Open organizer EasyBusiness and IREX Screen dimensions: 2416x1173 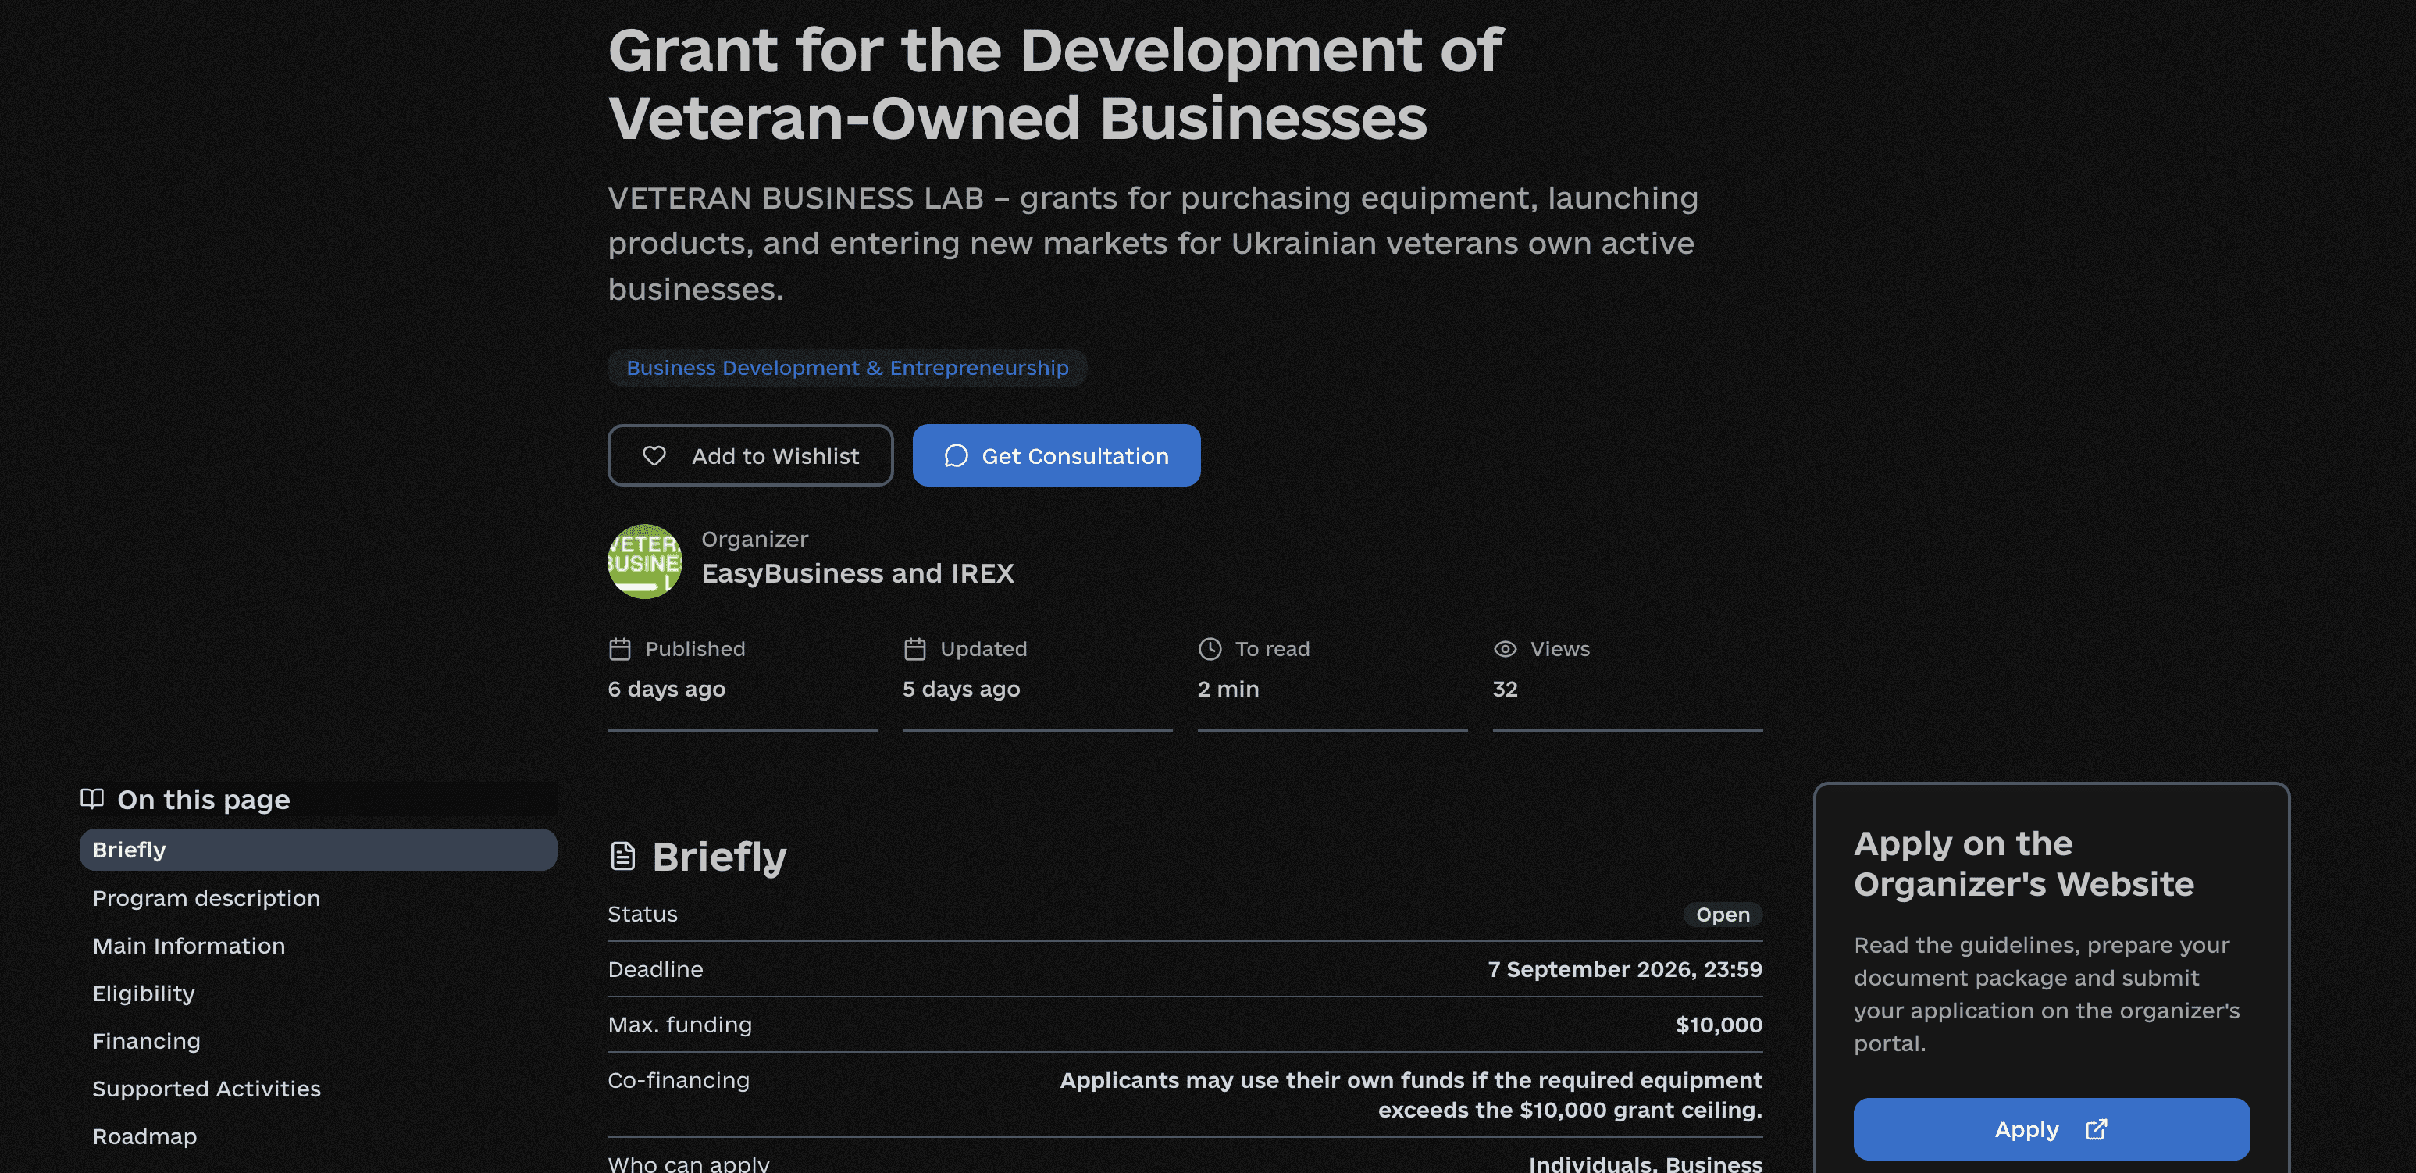pyautogui.click(x=857, y=573)
